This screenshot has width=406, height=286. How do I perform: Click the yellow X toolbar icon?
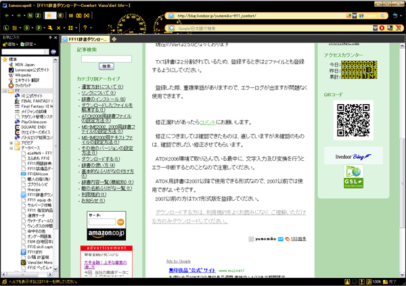point(58,28)
